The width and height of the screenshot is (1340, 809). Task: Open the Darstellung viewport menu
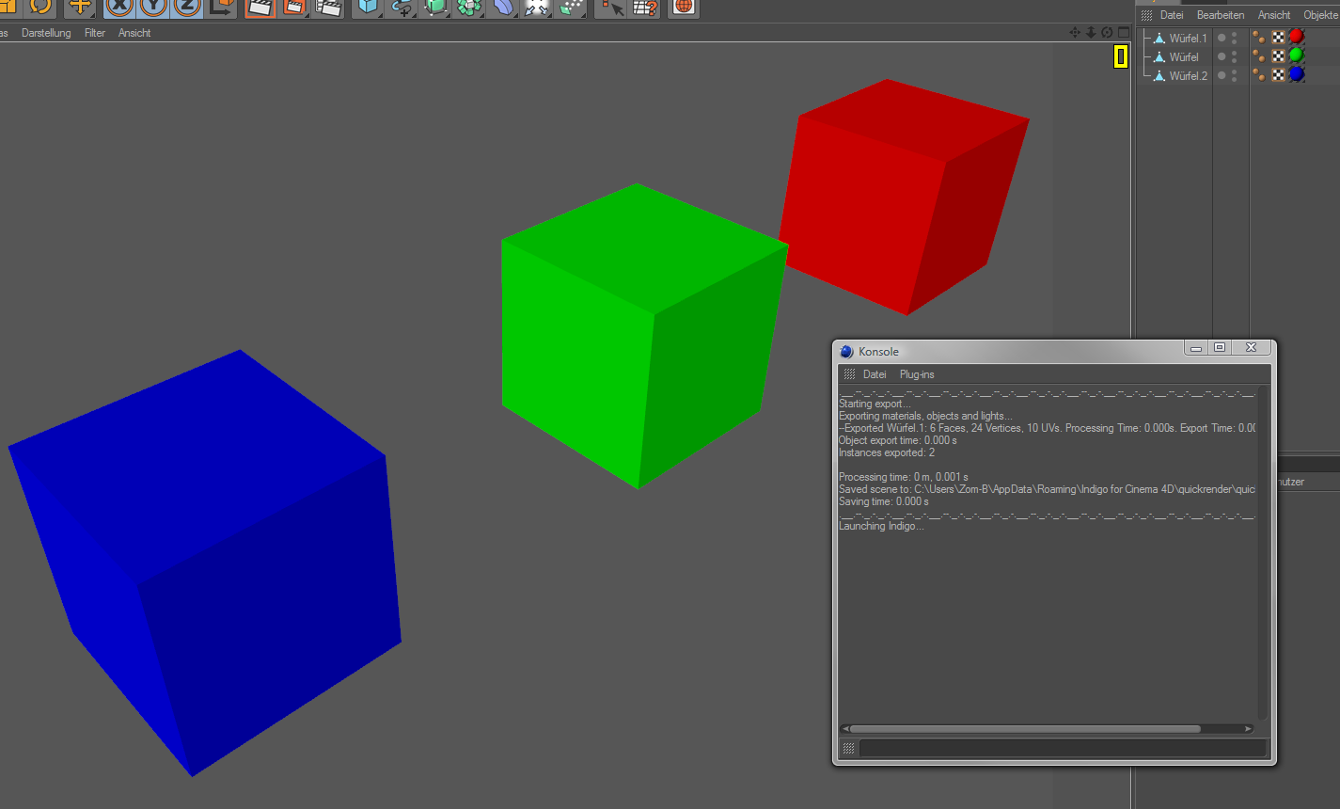click(46, 33)
